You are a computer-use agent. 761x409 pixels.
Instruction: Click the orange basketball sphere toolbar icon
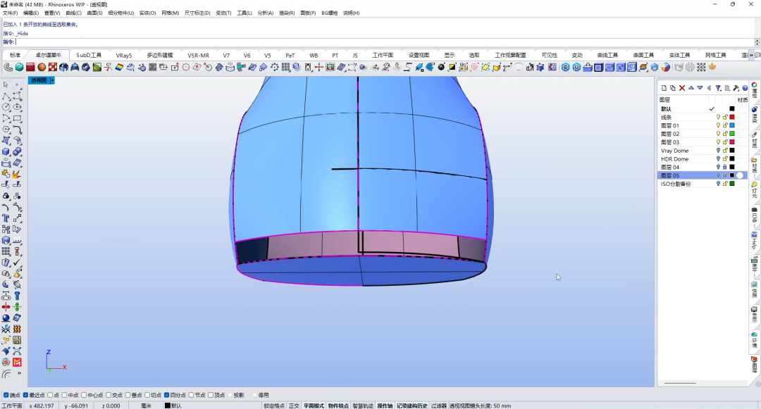[42, 67]
